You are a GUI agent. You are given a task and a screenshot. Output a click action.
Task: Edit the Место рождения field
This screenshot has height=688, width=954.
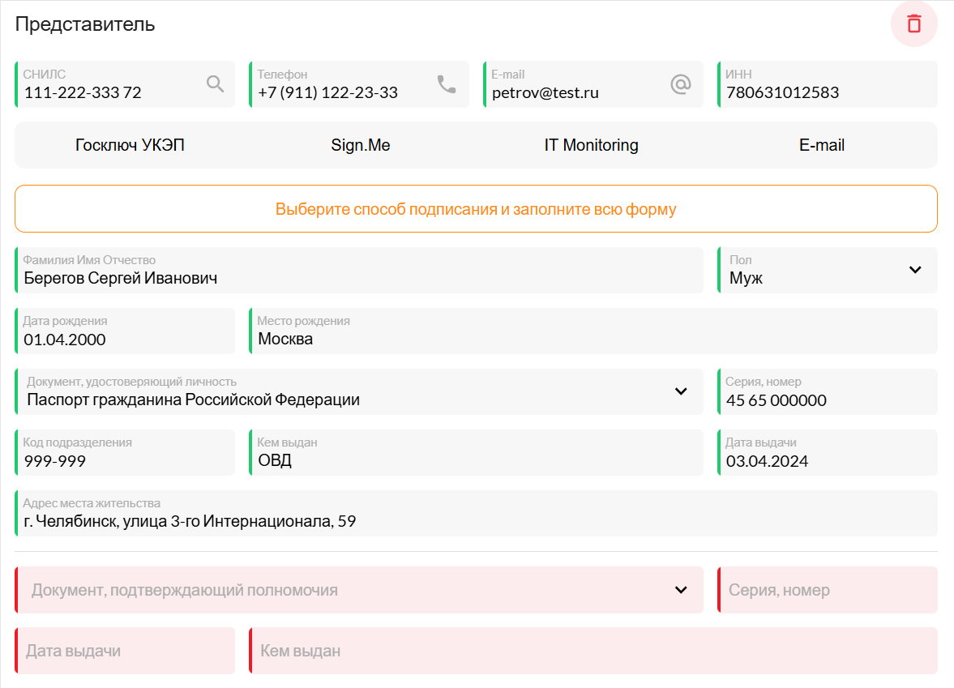coord(593,331)
